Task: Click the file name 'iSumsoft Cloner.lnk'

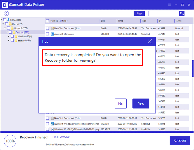Action: tap(64, 34)
